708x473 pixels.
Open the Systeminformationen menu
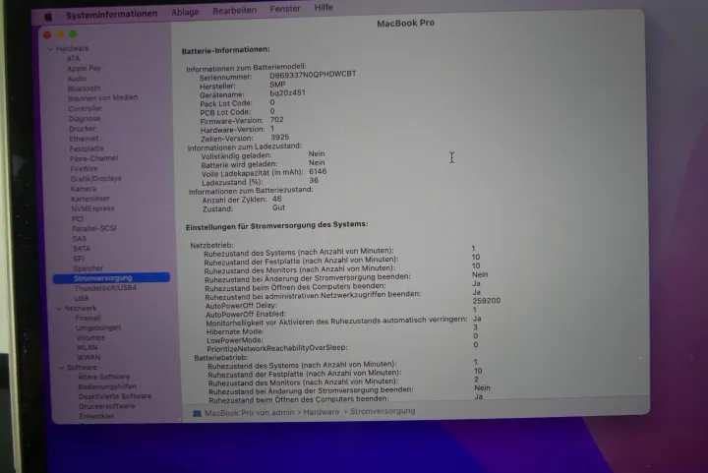point(110,14)
